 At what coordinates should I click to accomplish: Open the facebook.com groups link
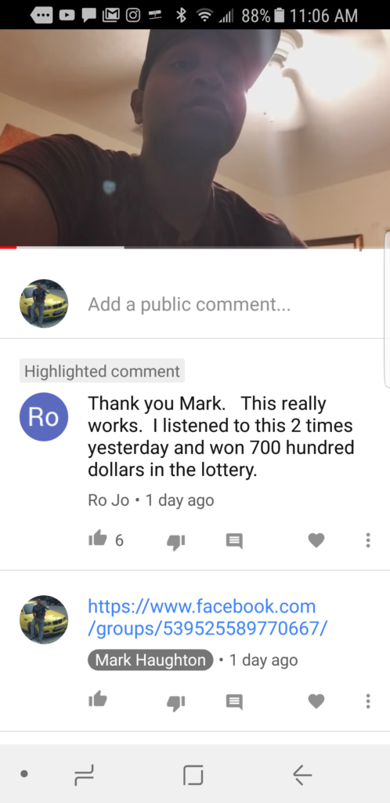tap(208, 616)
